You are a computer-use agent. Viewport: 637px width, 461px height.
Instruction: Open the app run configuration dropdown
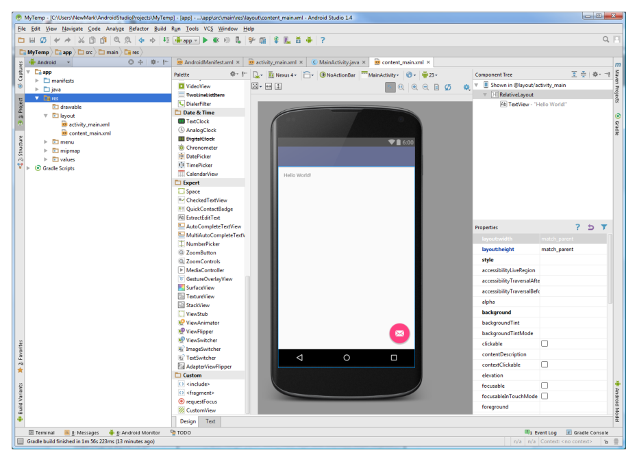click(186, 40)
